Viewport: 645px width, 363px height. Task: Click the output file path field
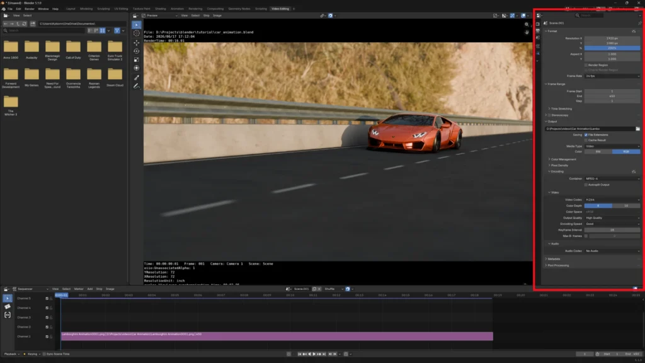pyautogui.click(x=590, y=129)
